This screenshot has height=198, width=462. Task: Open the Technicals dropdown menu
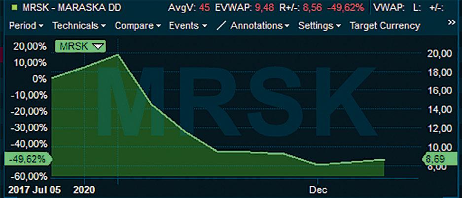click(x=79, y=26)
